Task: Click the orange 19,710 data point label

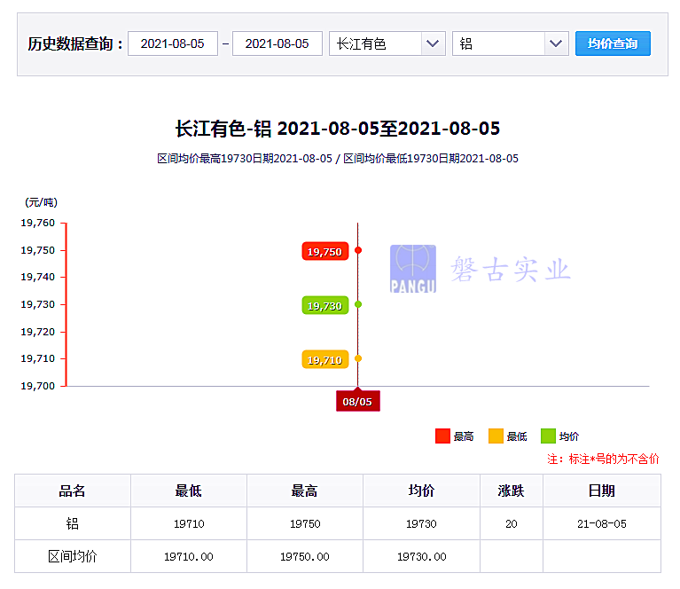Action: (x=324, y=360)
